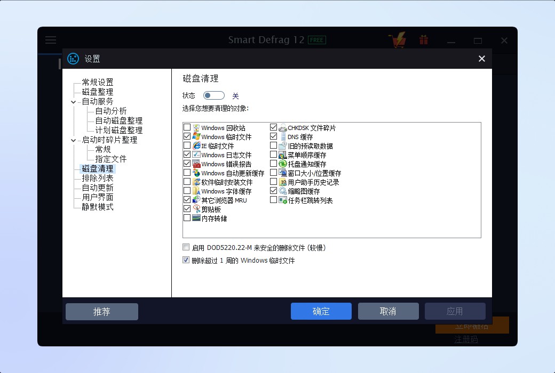This screenshot has width=555, height=373.
Task: Uncheck the 缩略图缓存 checkbox
Action: coord(273,191)
